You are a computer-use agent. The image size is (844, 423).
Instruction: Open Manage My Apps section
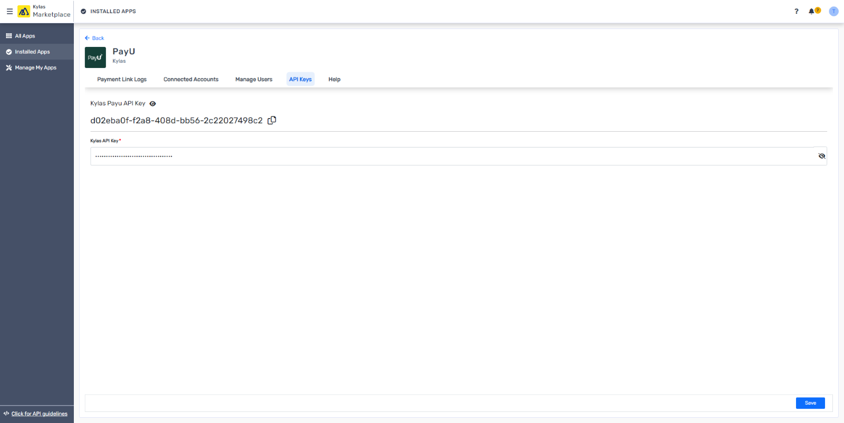[35, 67]
